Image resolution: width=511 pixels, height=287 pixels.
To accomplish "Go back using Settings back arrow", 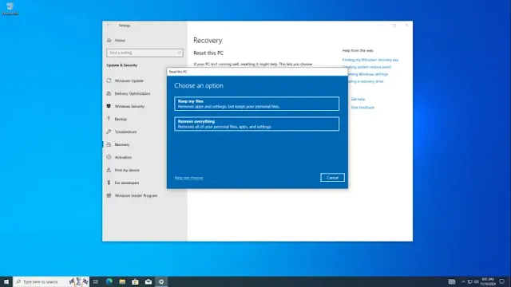I will 109,26.
